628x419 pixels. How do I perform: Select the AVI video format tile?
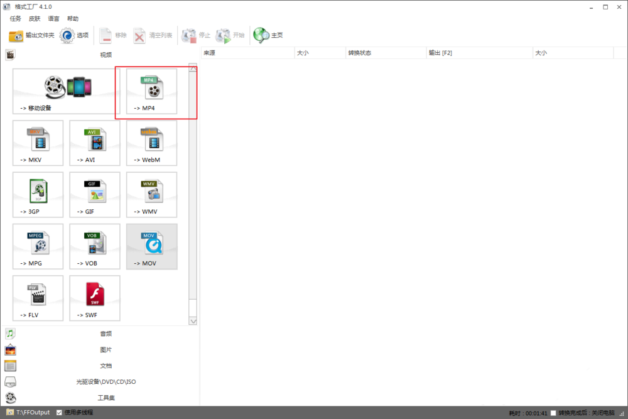[95, 143]
